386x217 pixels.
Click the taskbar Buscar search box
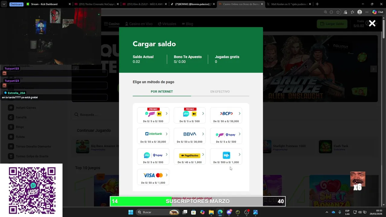[x=158, y=212]
